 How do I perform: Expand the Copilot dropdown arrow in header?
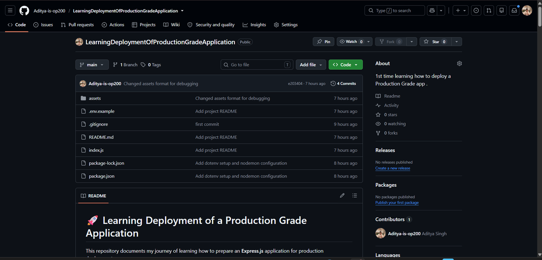442,10
